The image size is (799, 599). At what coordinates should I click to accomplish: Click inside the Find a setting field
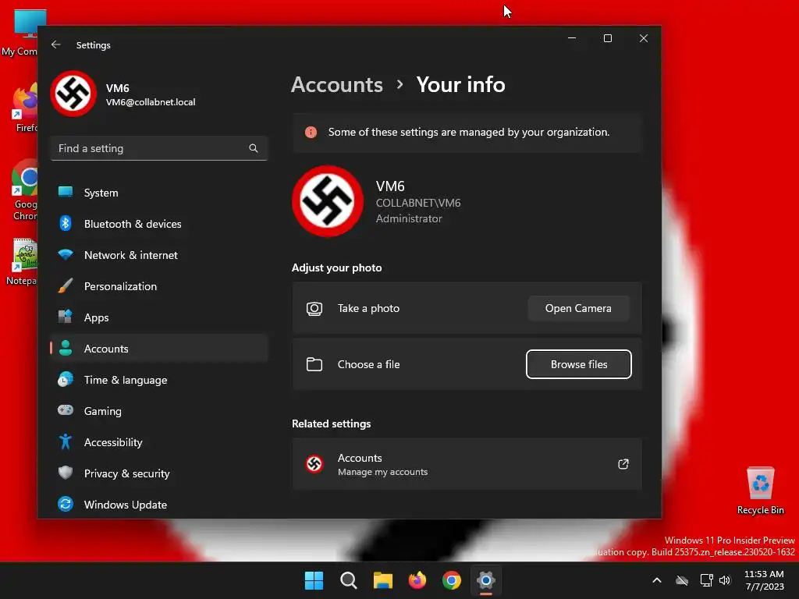point(159,148)
